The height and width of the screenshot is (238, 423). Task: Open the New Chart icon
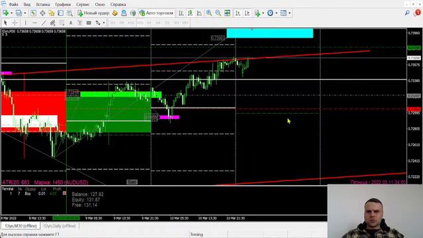[x=5, y=13]
